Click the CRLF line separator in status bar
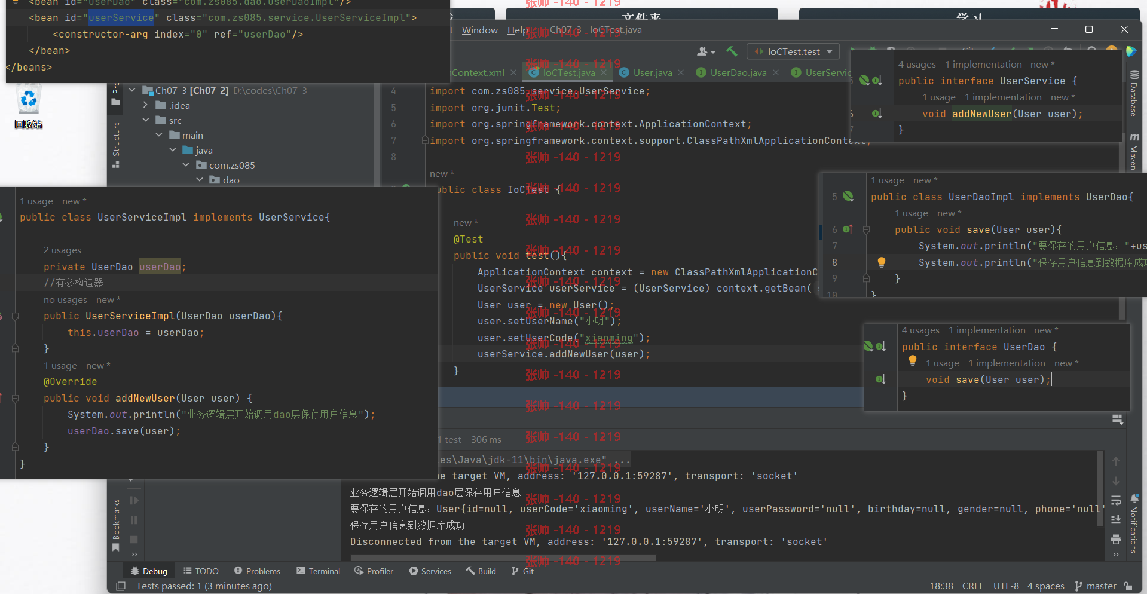1147x594 pixels. point(972,586)
